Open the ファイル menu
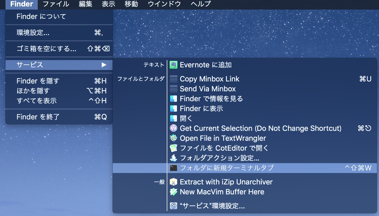The image size is (379, 216). pyautogui.click(x=56, y=4)
